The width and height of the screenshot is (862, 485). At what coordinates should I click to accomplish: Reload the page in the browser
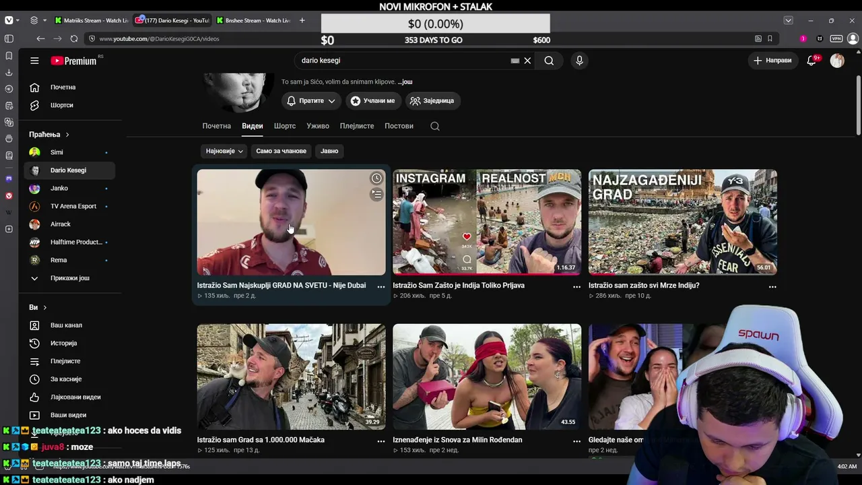74,39
